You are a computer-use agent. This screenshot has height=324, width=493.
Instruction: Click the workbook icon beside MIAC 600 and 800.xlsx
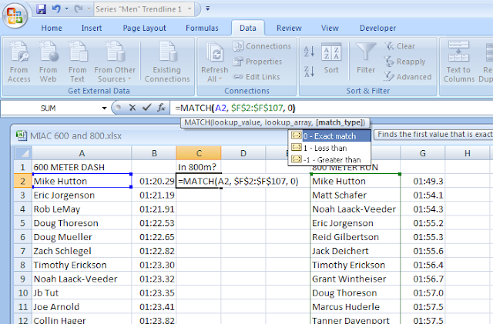21,135
